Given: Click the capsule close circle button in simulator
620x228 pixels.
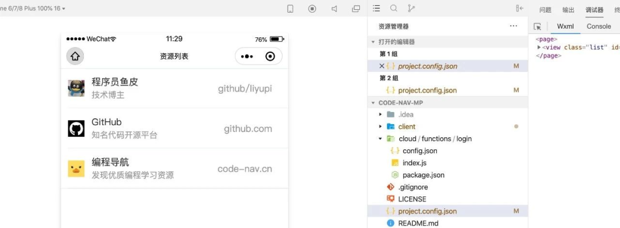Looking at the screenshot, I should (x=270, y=56).
